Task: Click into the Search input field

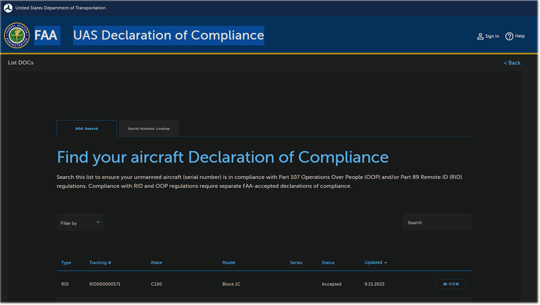Action: pos(437,222)
